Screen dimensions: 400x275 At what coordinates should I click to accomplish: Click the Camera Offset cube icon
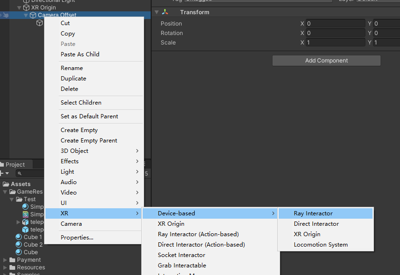tap(33, 15)
